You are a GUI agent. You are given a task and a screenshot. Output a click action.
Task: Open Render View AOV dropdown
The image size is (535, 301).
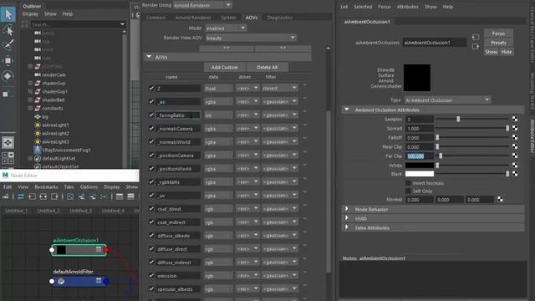[251, 38]
